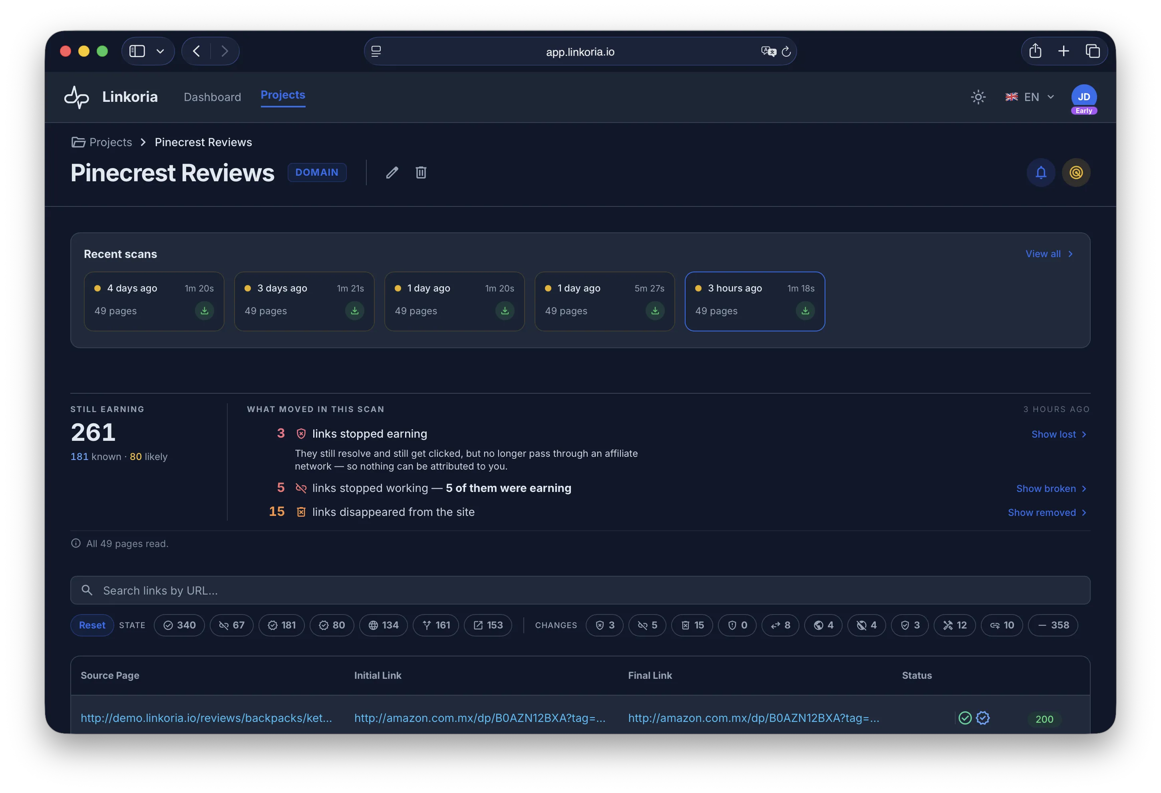The height and width of the screenshot is (793, 1161).
Task: Open a new tab with plus icon
Action: pos(1064,51)
